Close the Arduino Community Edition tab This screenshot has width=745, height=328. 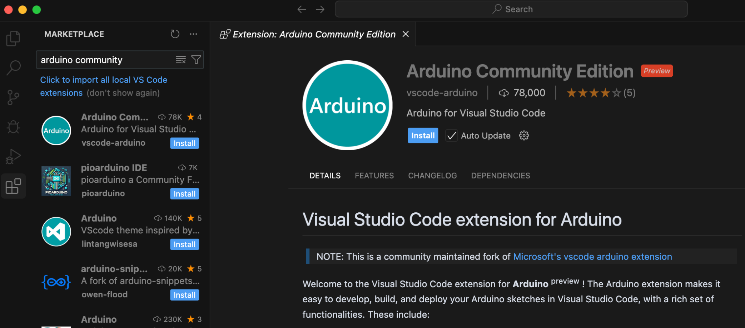tap(406, 34)
